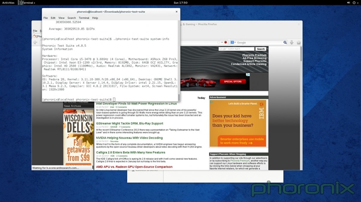
Task: Open the terminal File menu
Action: coord(46,18)
